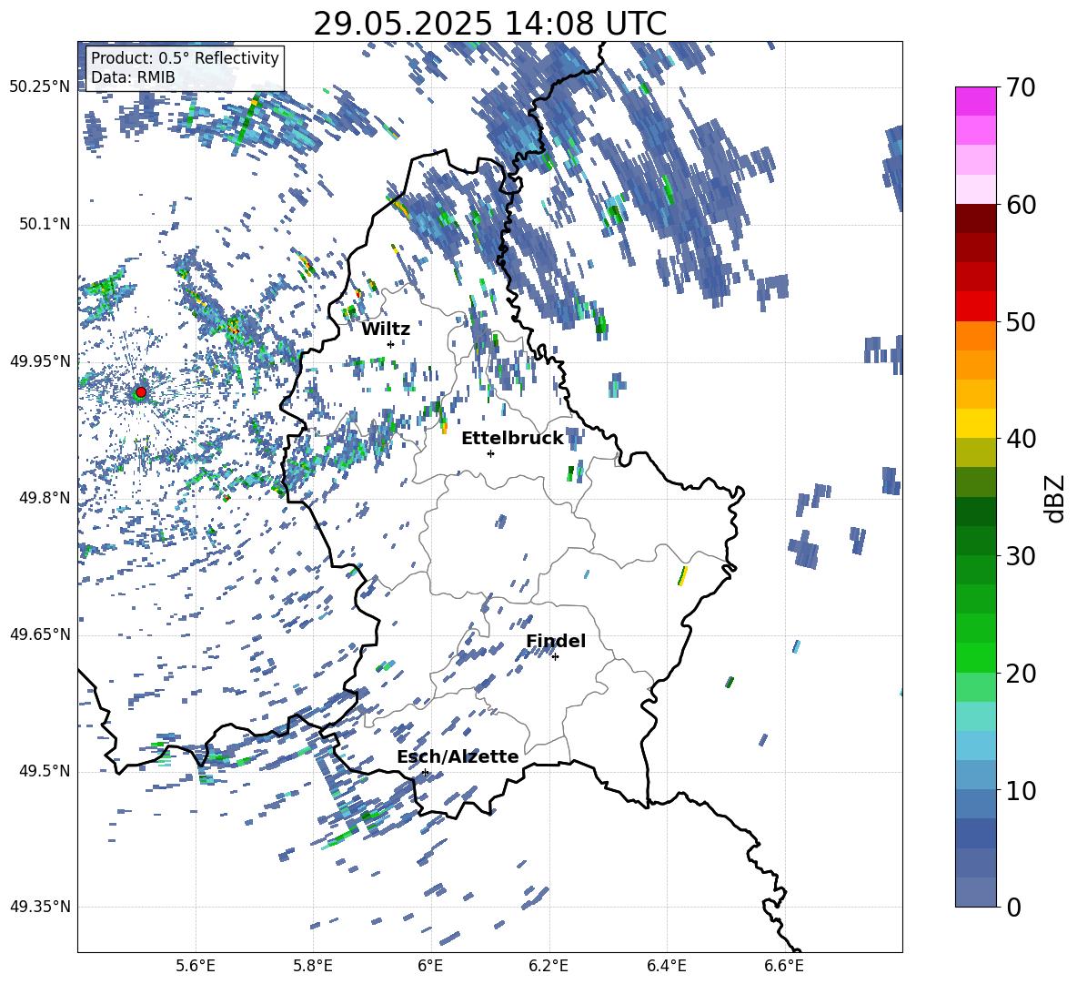Viewport: 1077px width, 984px height.
Task: Click the 70 label on the colorbar
Action: (1021, 87)
